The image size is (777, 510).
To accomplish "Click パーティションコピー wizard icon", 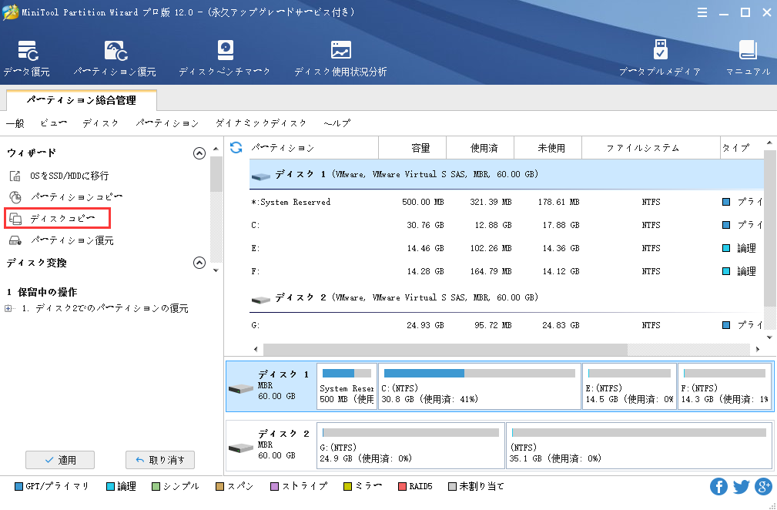I will [x=15, y=197].
